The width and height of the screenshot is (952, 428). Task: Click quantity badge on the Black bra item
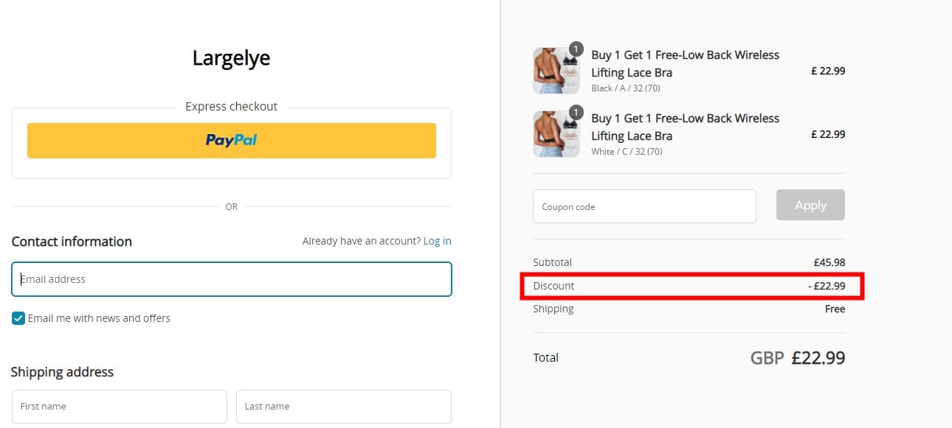point(576,49)
